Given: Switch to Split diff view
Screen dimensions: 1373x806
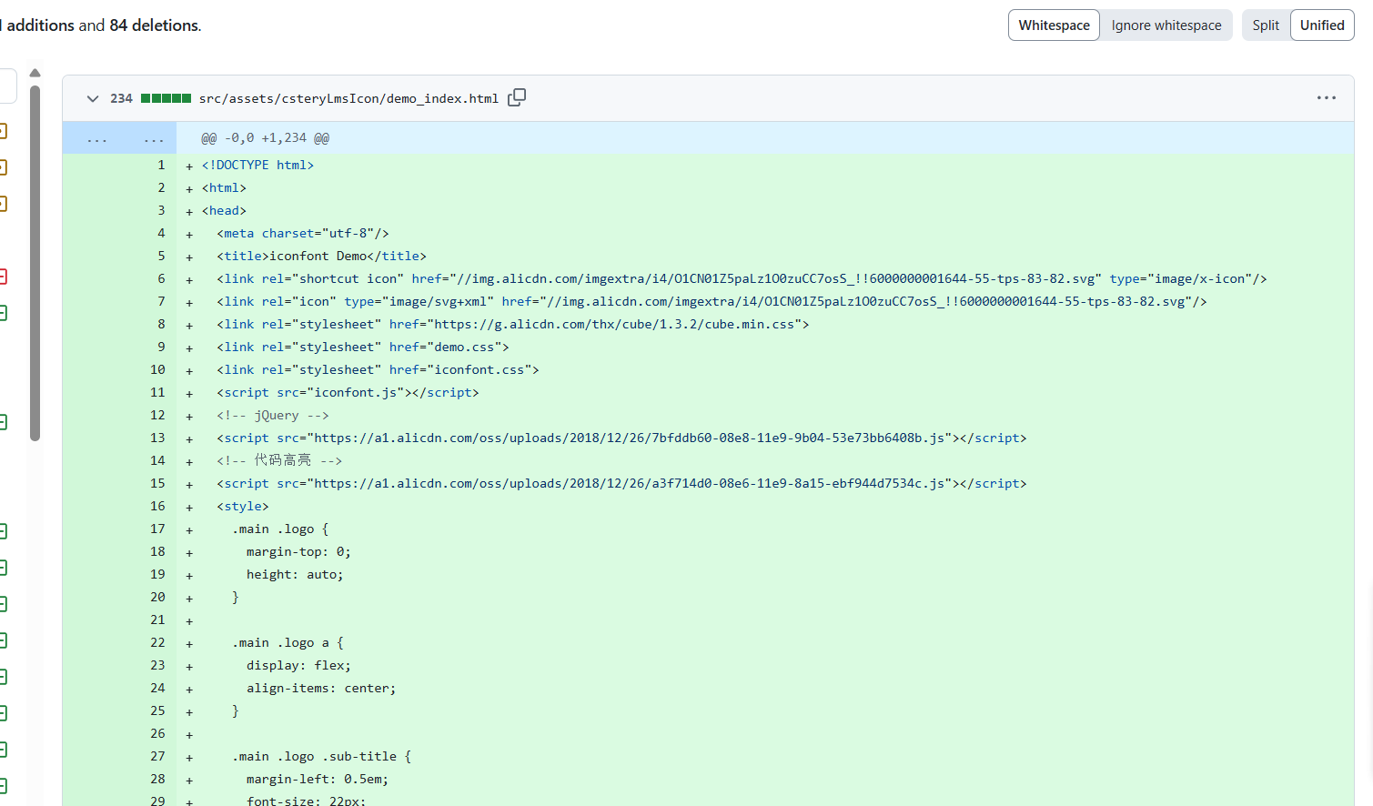Looking at the screenshot, I should (1266, 25).
